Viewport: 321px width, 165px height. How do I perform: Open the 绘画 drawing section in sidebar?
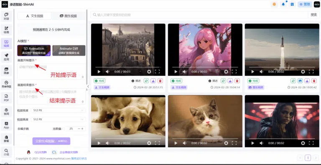coord(6,30)
